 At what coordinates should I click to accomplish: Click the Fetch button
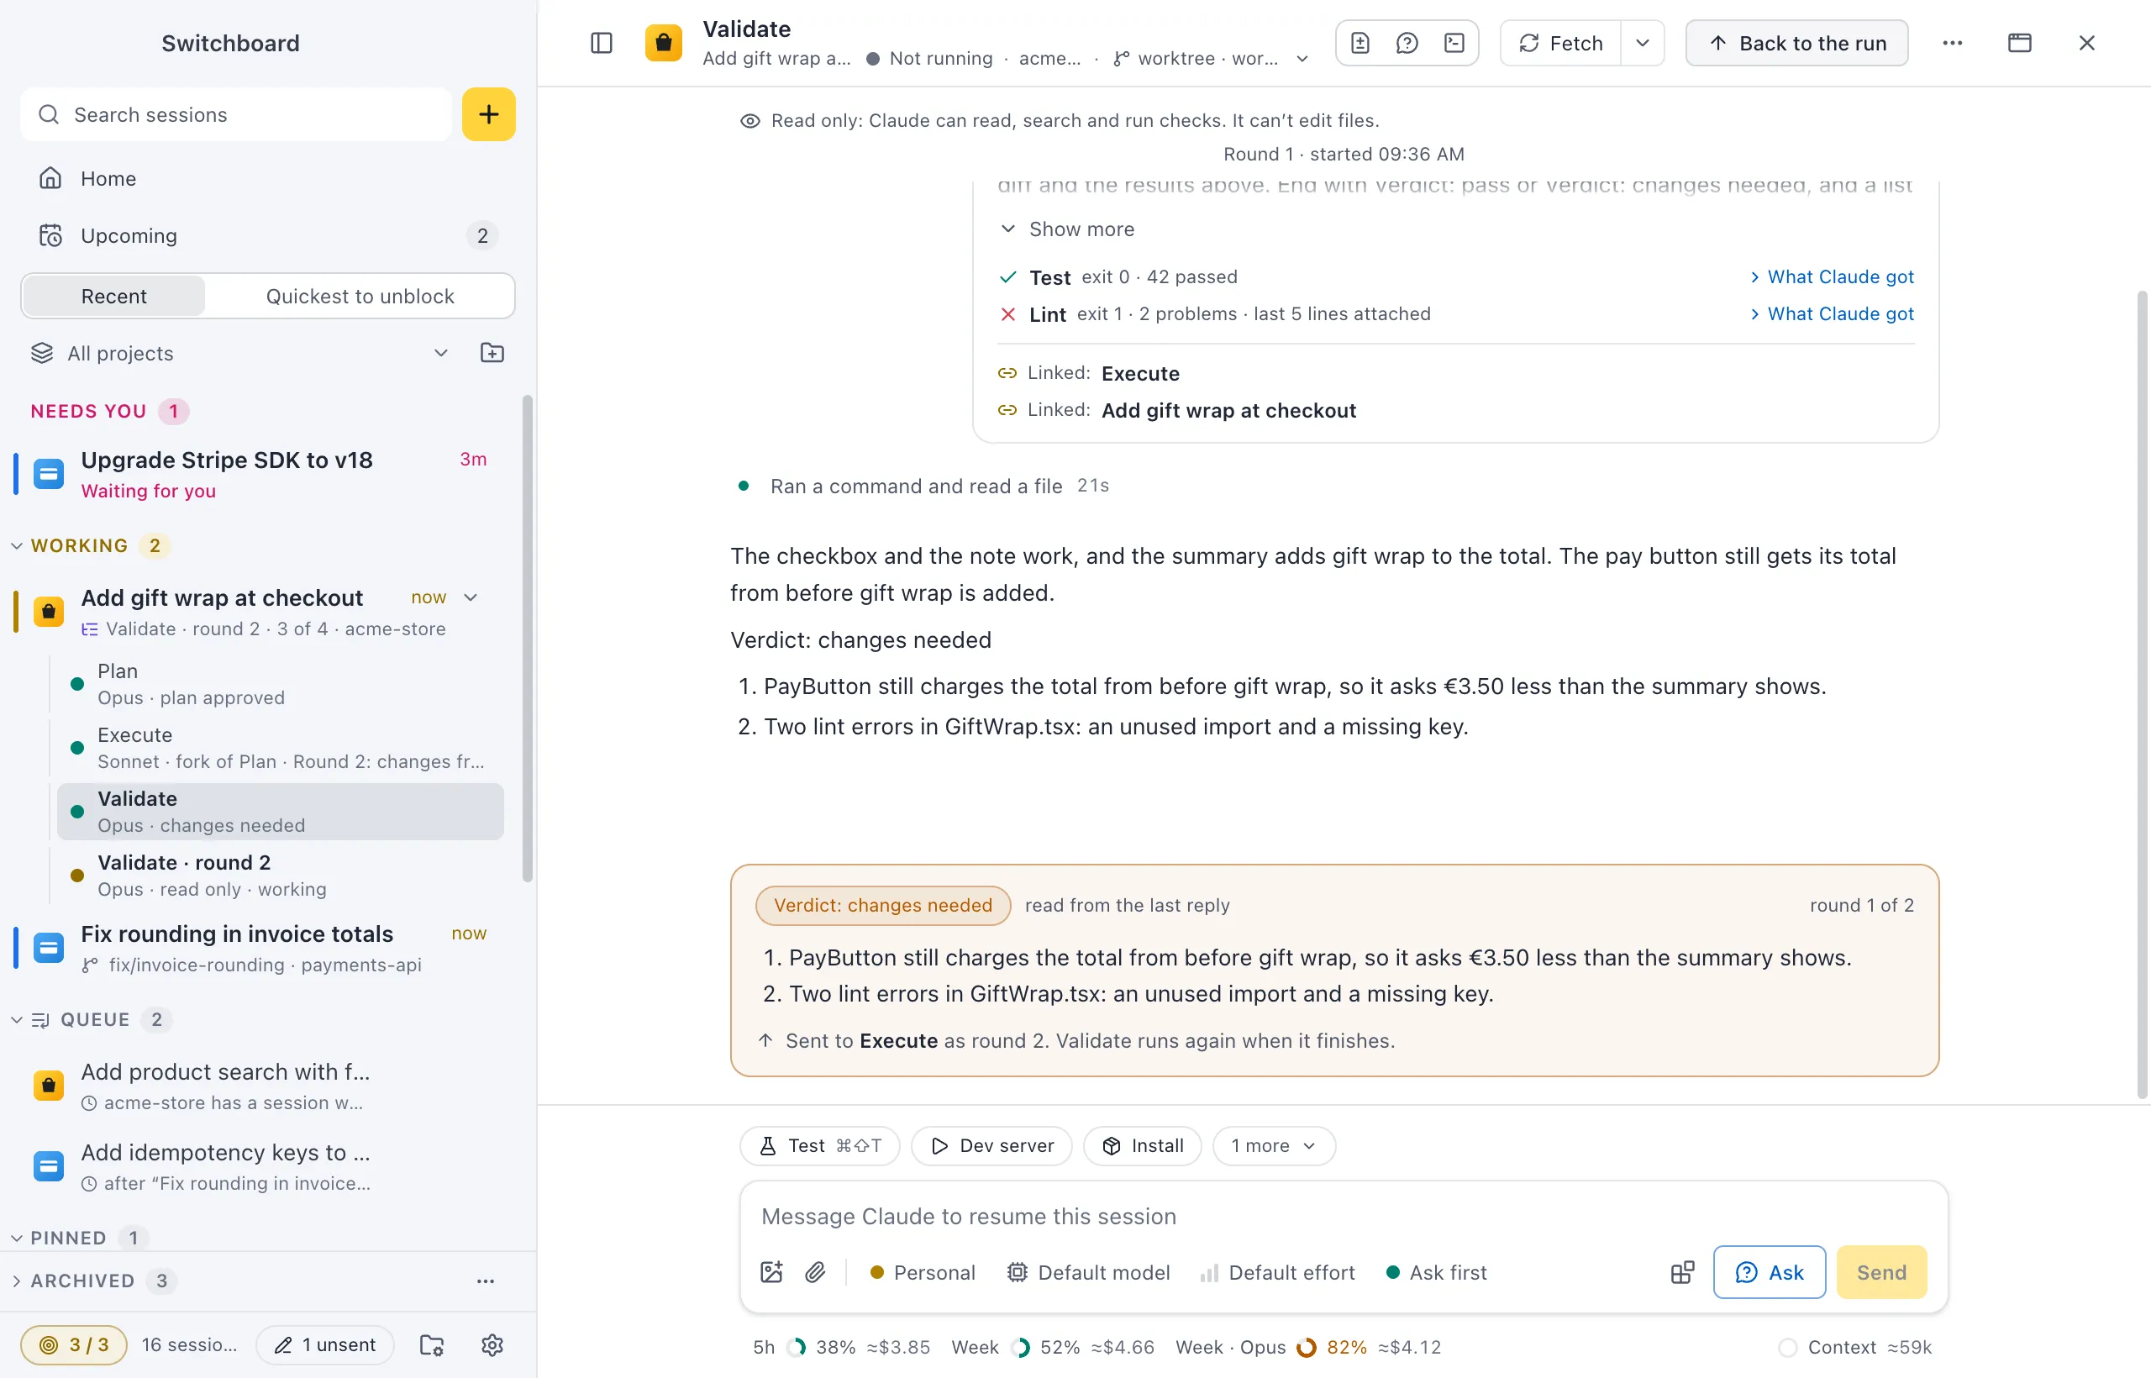tap(1560, 43)
